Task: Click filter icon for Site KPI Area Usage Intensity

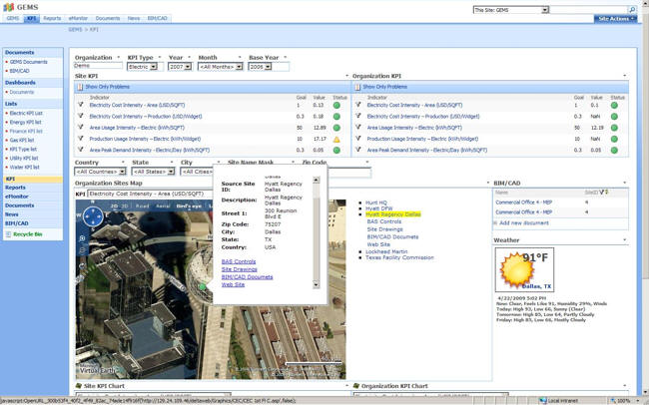Action: tap(81, 127)
